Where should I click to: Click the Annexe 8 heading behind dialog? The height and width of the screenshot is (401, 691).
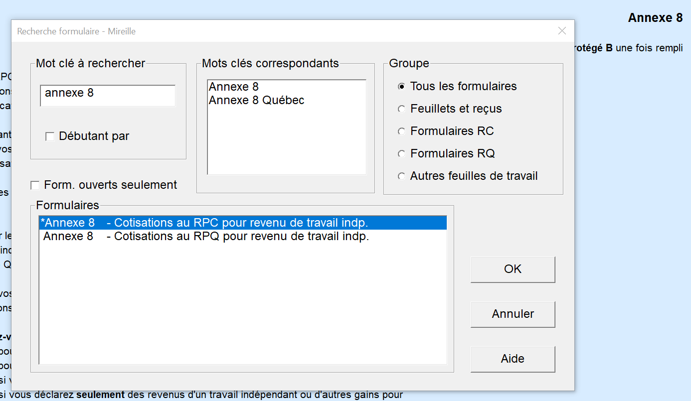pos(655,18)
